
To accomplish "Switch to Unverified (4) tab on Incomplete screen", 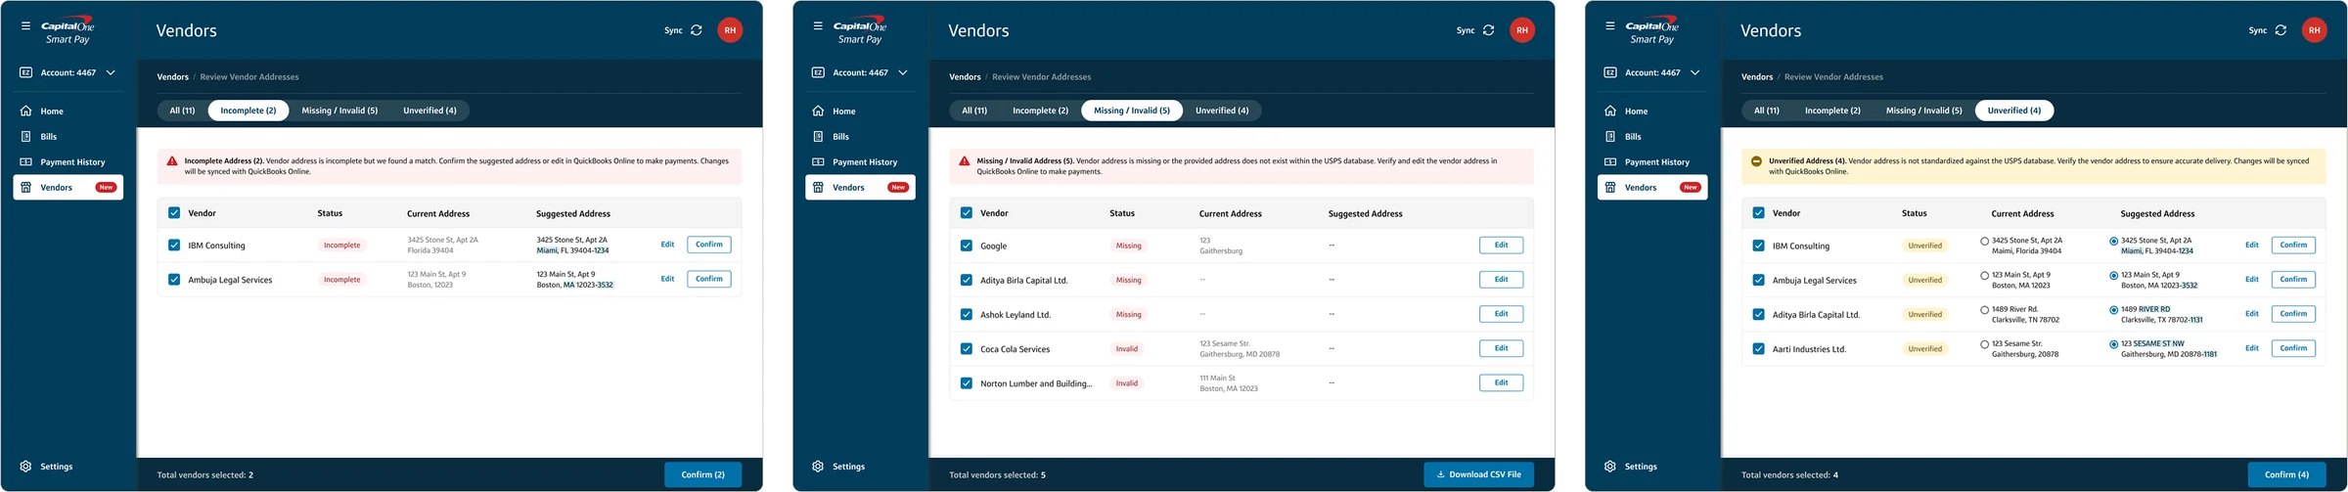I will coord(429,111).
